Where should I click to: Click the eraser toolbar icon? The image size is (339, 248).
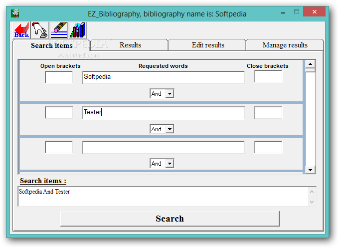click(59, 30)
